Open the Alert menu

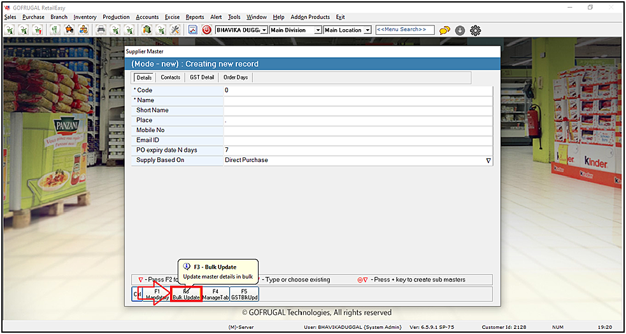pyautogui.click(x=216, y=17)
